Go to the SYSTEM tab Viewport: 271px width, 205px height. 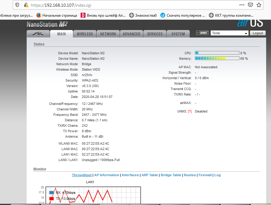(x=178, y=34)
